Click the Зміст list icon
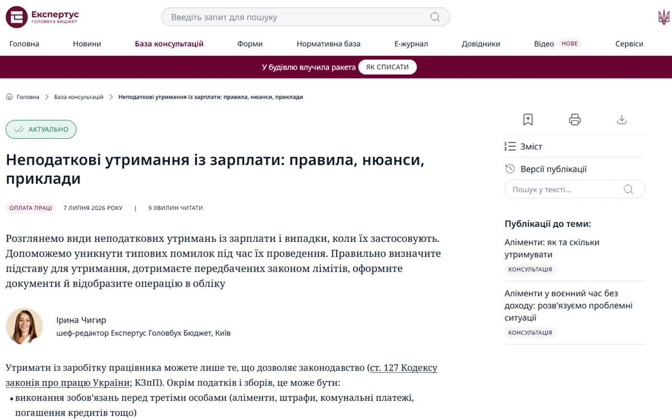Image resolution: width=672 pixels, height=420 pixels. click(510, 146)
